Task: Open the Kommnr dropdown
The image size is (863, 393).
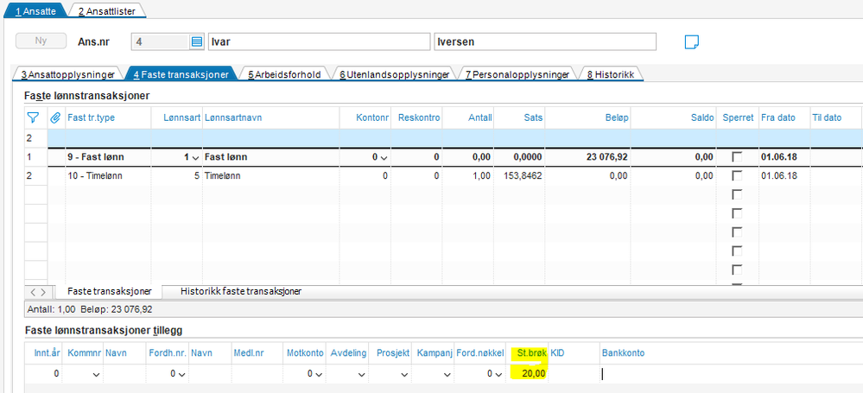Action: click(96, 374)
